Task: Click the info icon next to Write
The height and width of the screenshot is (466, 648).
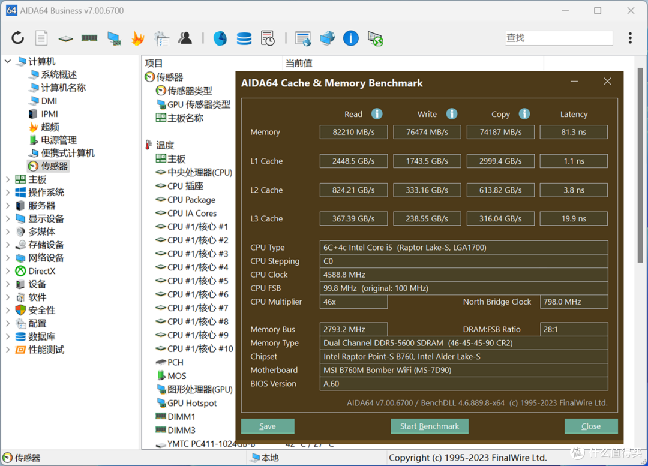Action: pyautogui.click(x=451, y=113)
